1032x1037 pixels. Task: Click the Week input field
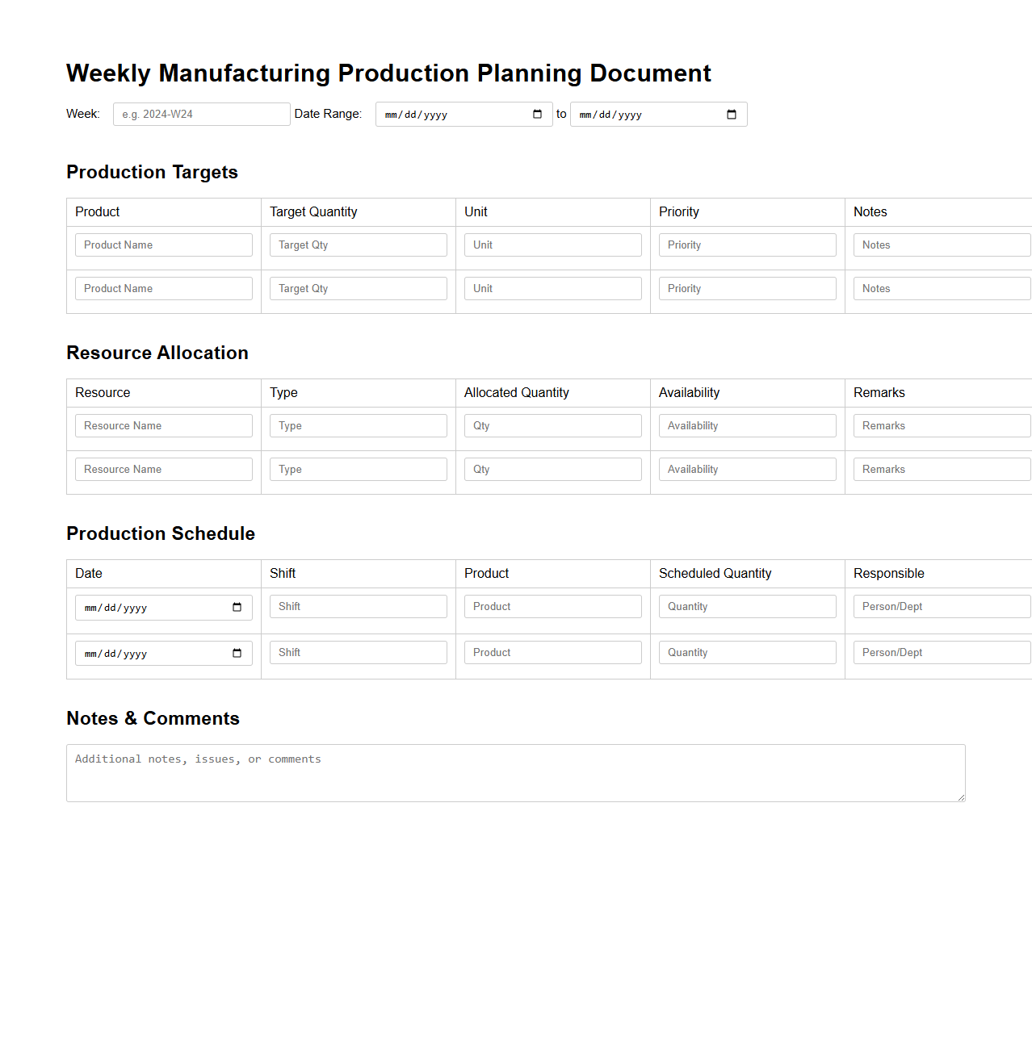pos(201,114)
